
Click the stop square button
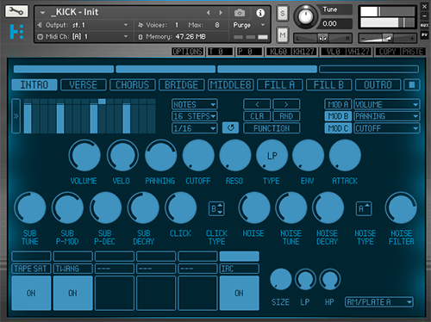pos(412,85)
